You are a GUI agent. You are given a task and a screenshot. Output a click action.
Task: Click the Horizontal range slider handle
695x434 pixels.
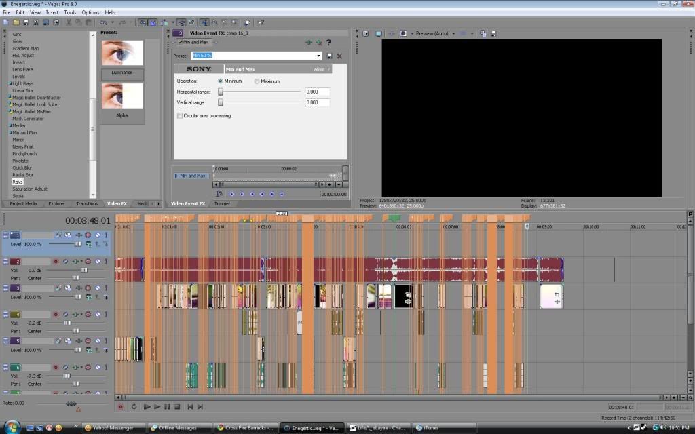[x=221, y=92]
